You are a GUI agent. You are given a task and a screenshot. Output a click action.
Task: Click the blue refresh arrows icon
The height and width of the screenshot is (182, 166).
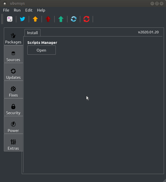74,19
